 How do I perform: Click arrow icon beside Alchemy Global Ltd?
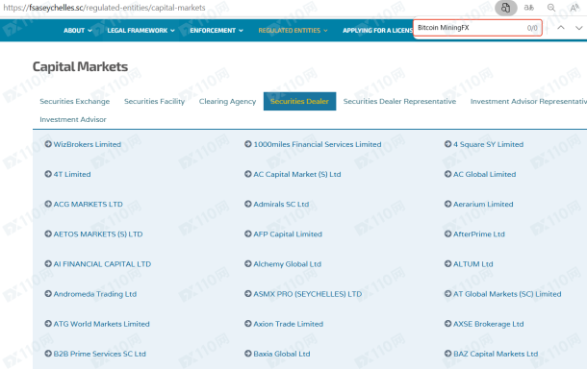point(248,263)
